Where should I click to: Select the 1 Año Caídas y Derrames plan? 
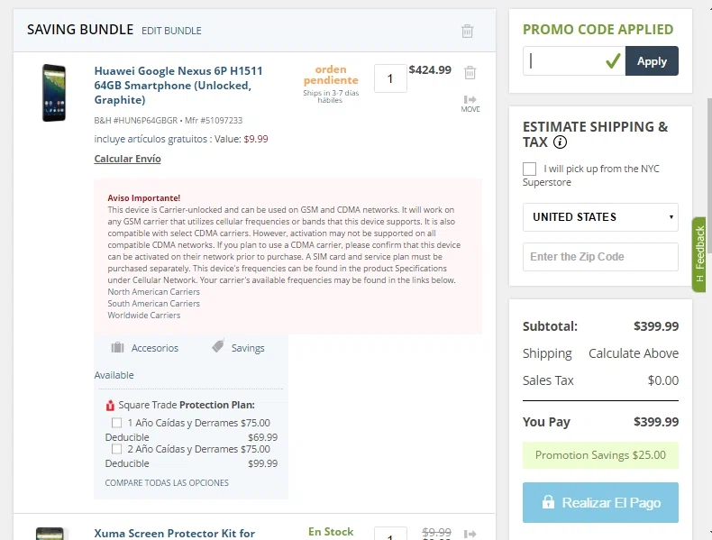tap(116, 423)
